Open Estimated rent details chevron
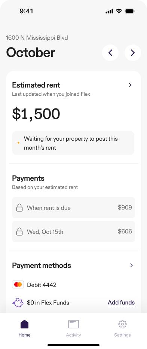Screen dimensions: 147x349 (130, 85)
